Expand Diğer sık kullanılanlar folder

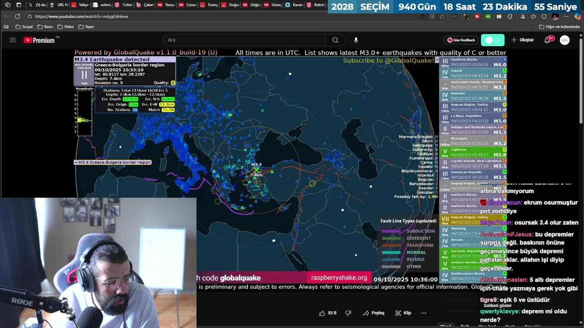coord(559,27)
